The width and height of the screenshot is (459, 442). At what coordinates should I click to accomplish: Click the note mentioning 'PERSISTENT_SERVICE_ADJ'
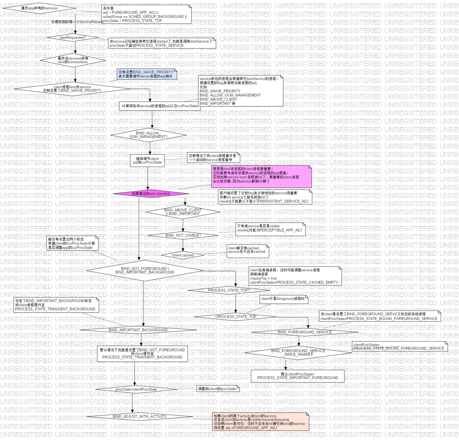pyautogui.click(x=265, y=197)
